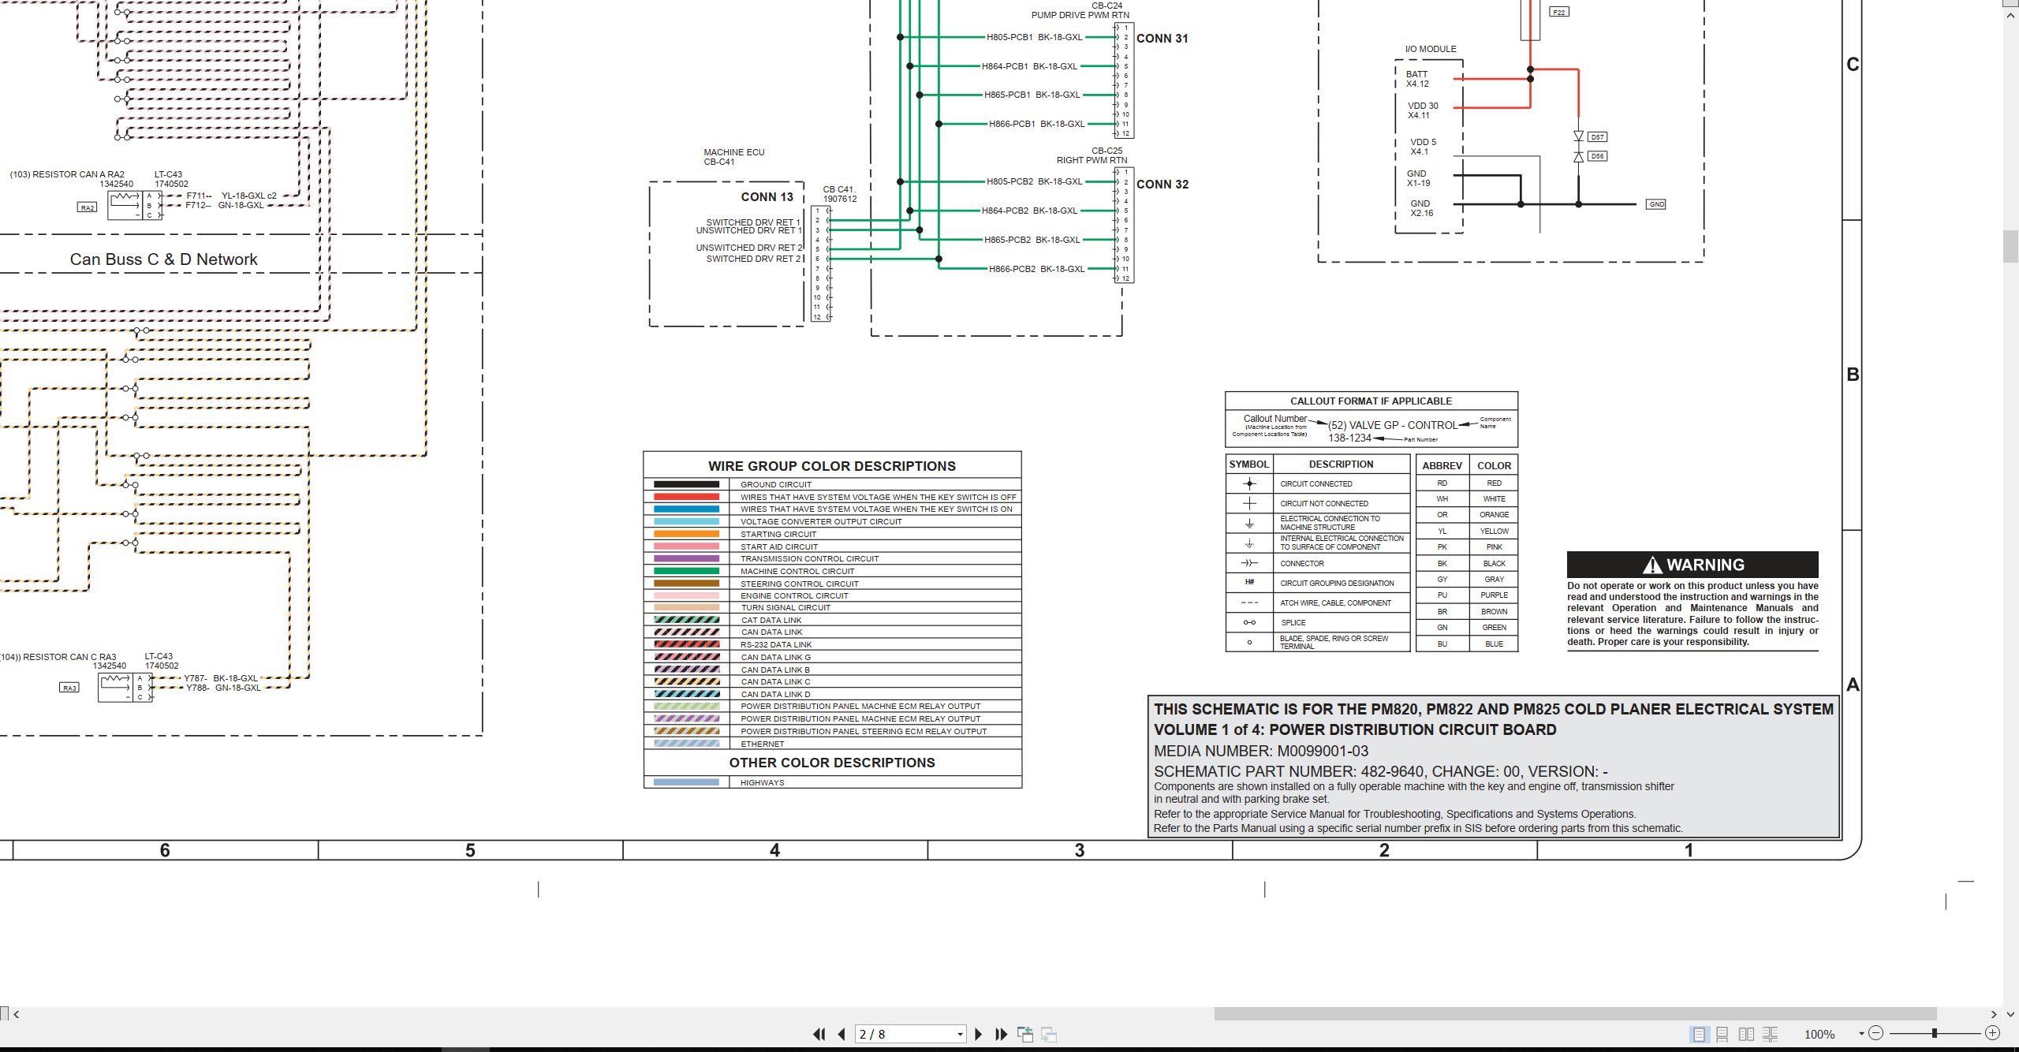Click the zoom out minus button
The image size is (2019, 1052).
pos(1876,1033)
